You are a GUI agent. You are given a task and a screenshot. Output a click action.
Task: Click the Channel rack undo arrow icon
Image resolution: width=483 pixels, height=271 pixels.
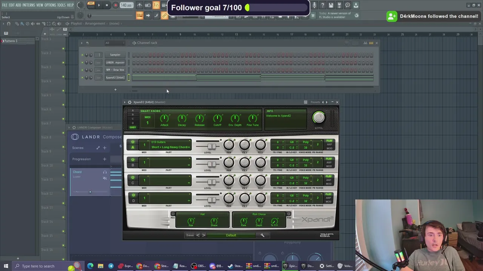87,43
